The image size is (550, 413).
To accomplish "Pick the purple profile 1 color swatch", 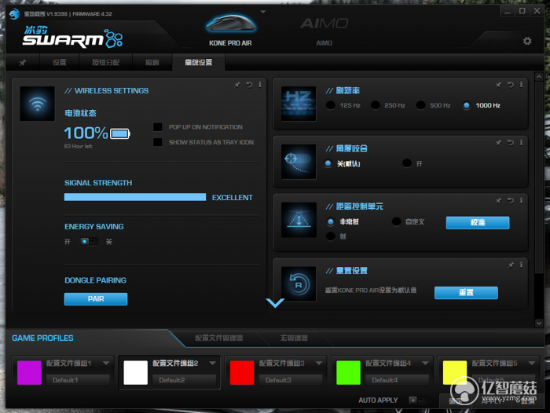I will 29,373.
